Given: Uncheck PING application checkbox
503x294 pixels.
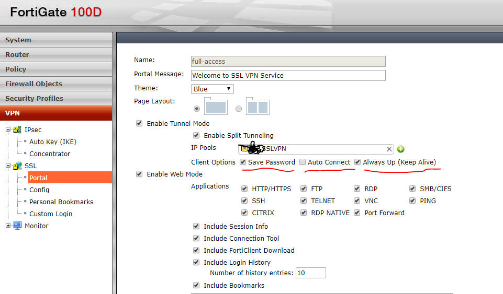Looking at the screenshot, I should (412, 201).
